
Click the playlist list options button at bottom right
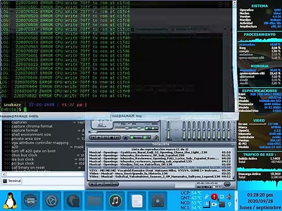pos(227,184)
